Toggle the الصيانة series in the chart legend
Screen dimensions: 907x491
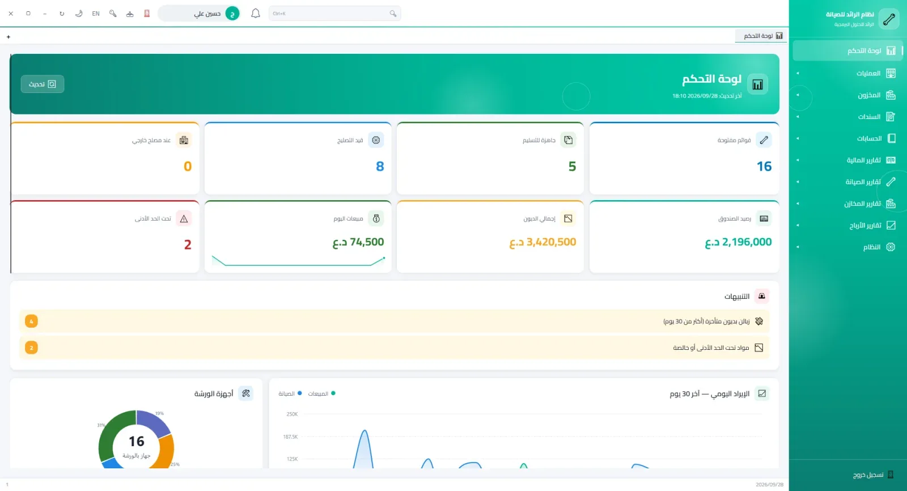tap(290, 393)
